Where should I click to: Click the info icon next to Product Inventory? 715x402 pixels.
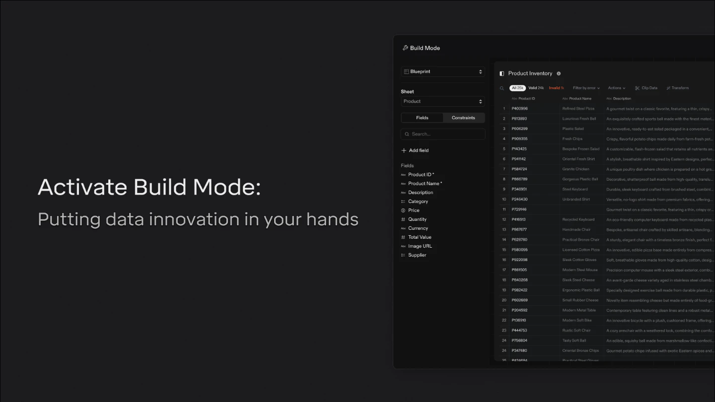[559, 73]
